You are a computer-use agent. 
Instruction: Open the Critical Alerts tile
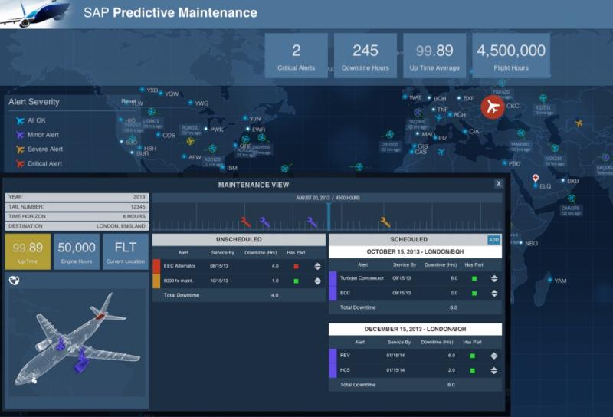pos(297,55)
